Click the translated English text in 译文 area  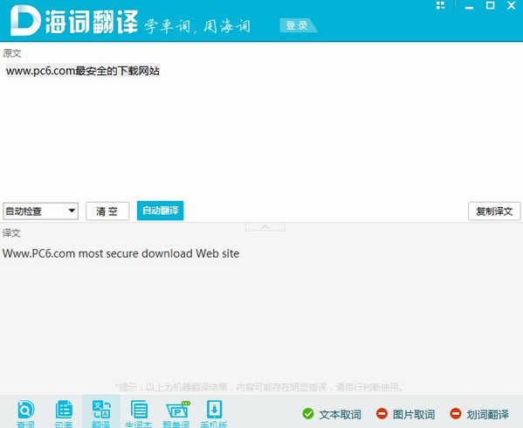click(120, 253)
